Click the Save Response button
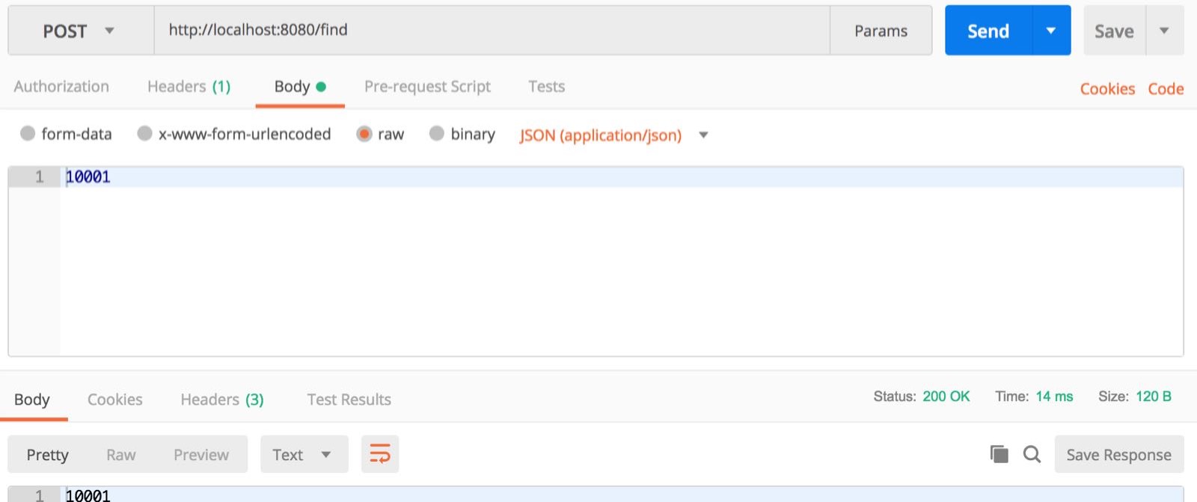 click(1118, 455)
